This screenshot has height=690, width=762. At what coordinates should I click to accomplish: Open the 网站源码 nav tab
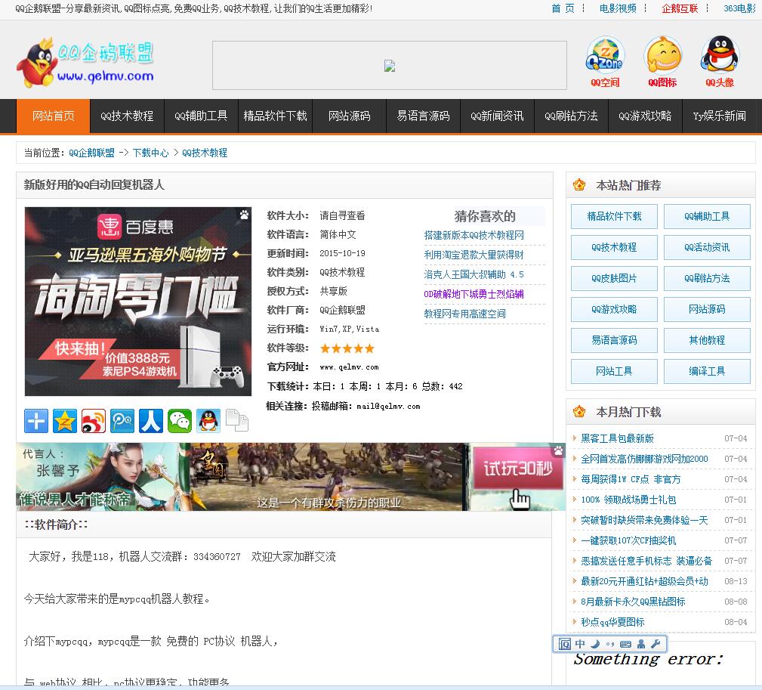(349, 116)
